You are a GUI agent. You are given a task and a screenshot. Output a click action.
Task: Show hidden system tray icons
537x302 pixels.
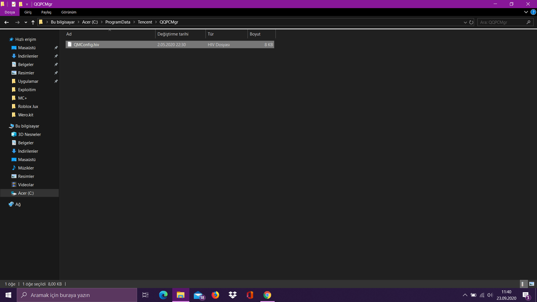pyautogui.click(x=465, y=295)
